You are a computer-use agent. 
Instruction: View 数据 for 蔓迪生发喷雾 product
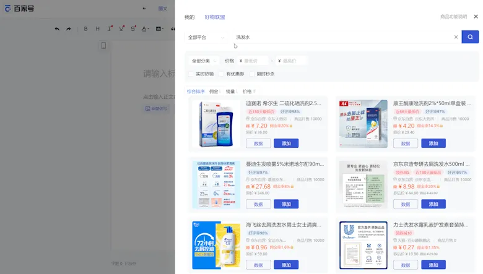click(258, 204)
